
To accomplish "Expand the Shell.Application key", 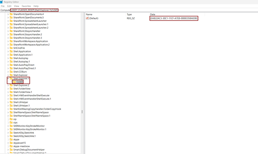I will point(8,51).
